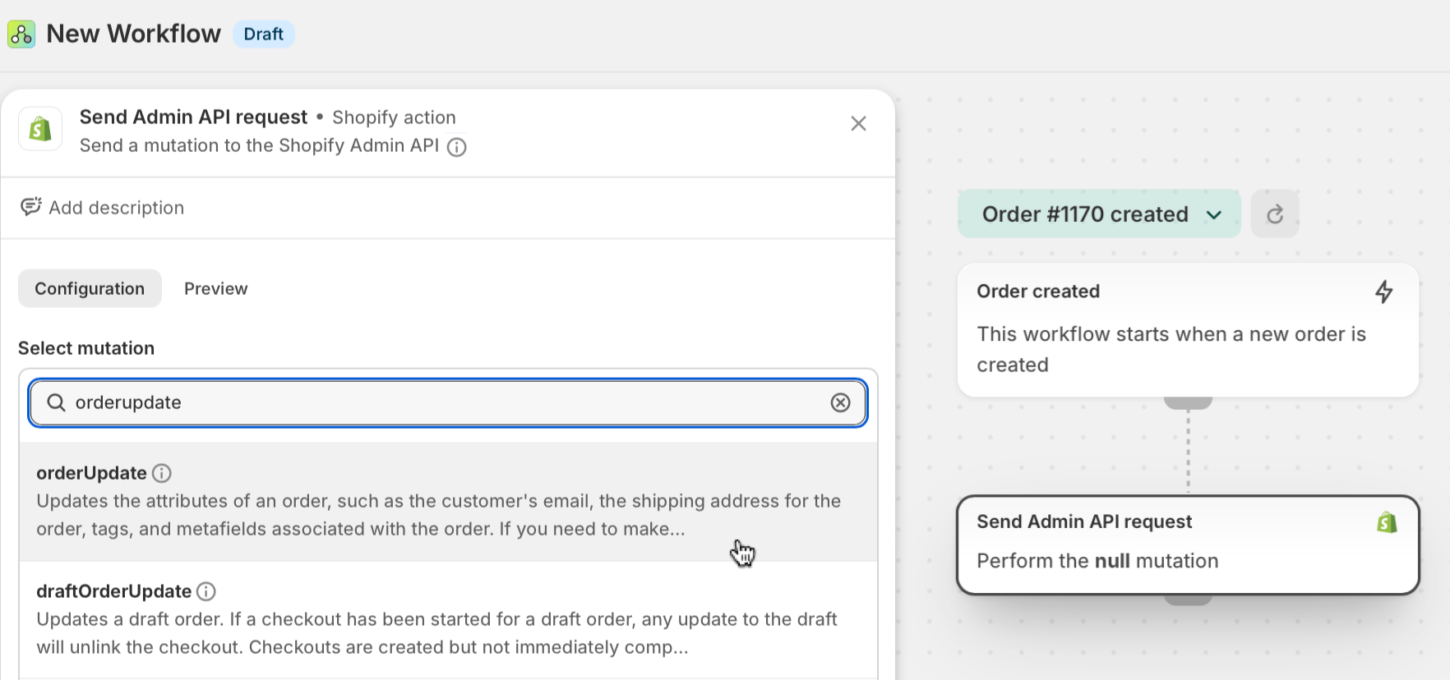The image size is (1450, 680).
Task: Click the orderUpdate description text
Action: pyautogui.click(x=438, y=515)
